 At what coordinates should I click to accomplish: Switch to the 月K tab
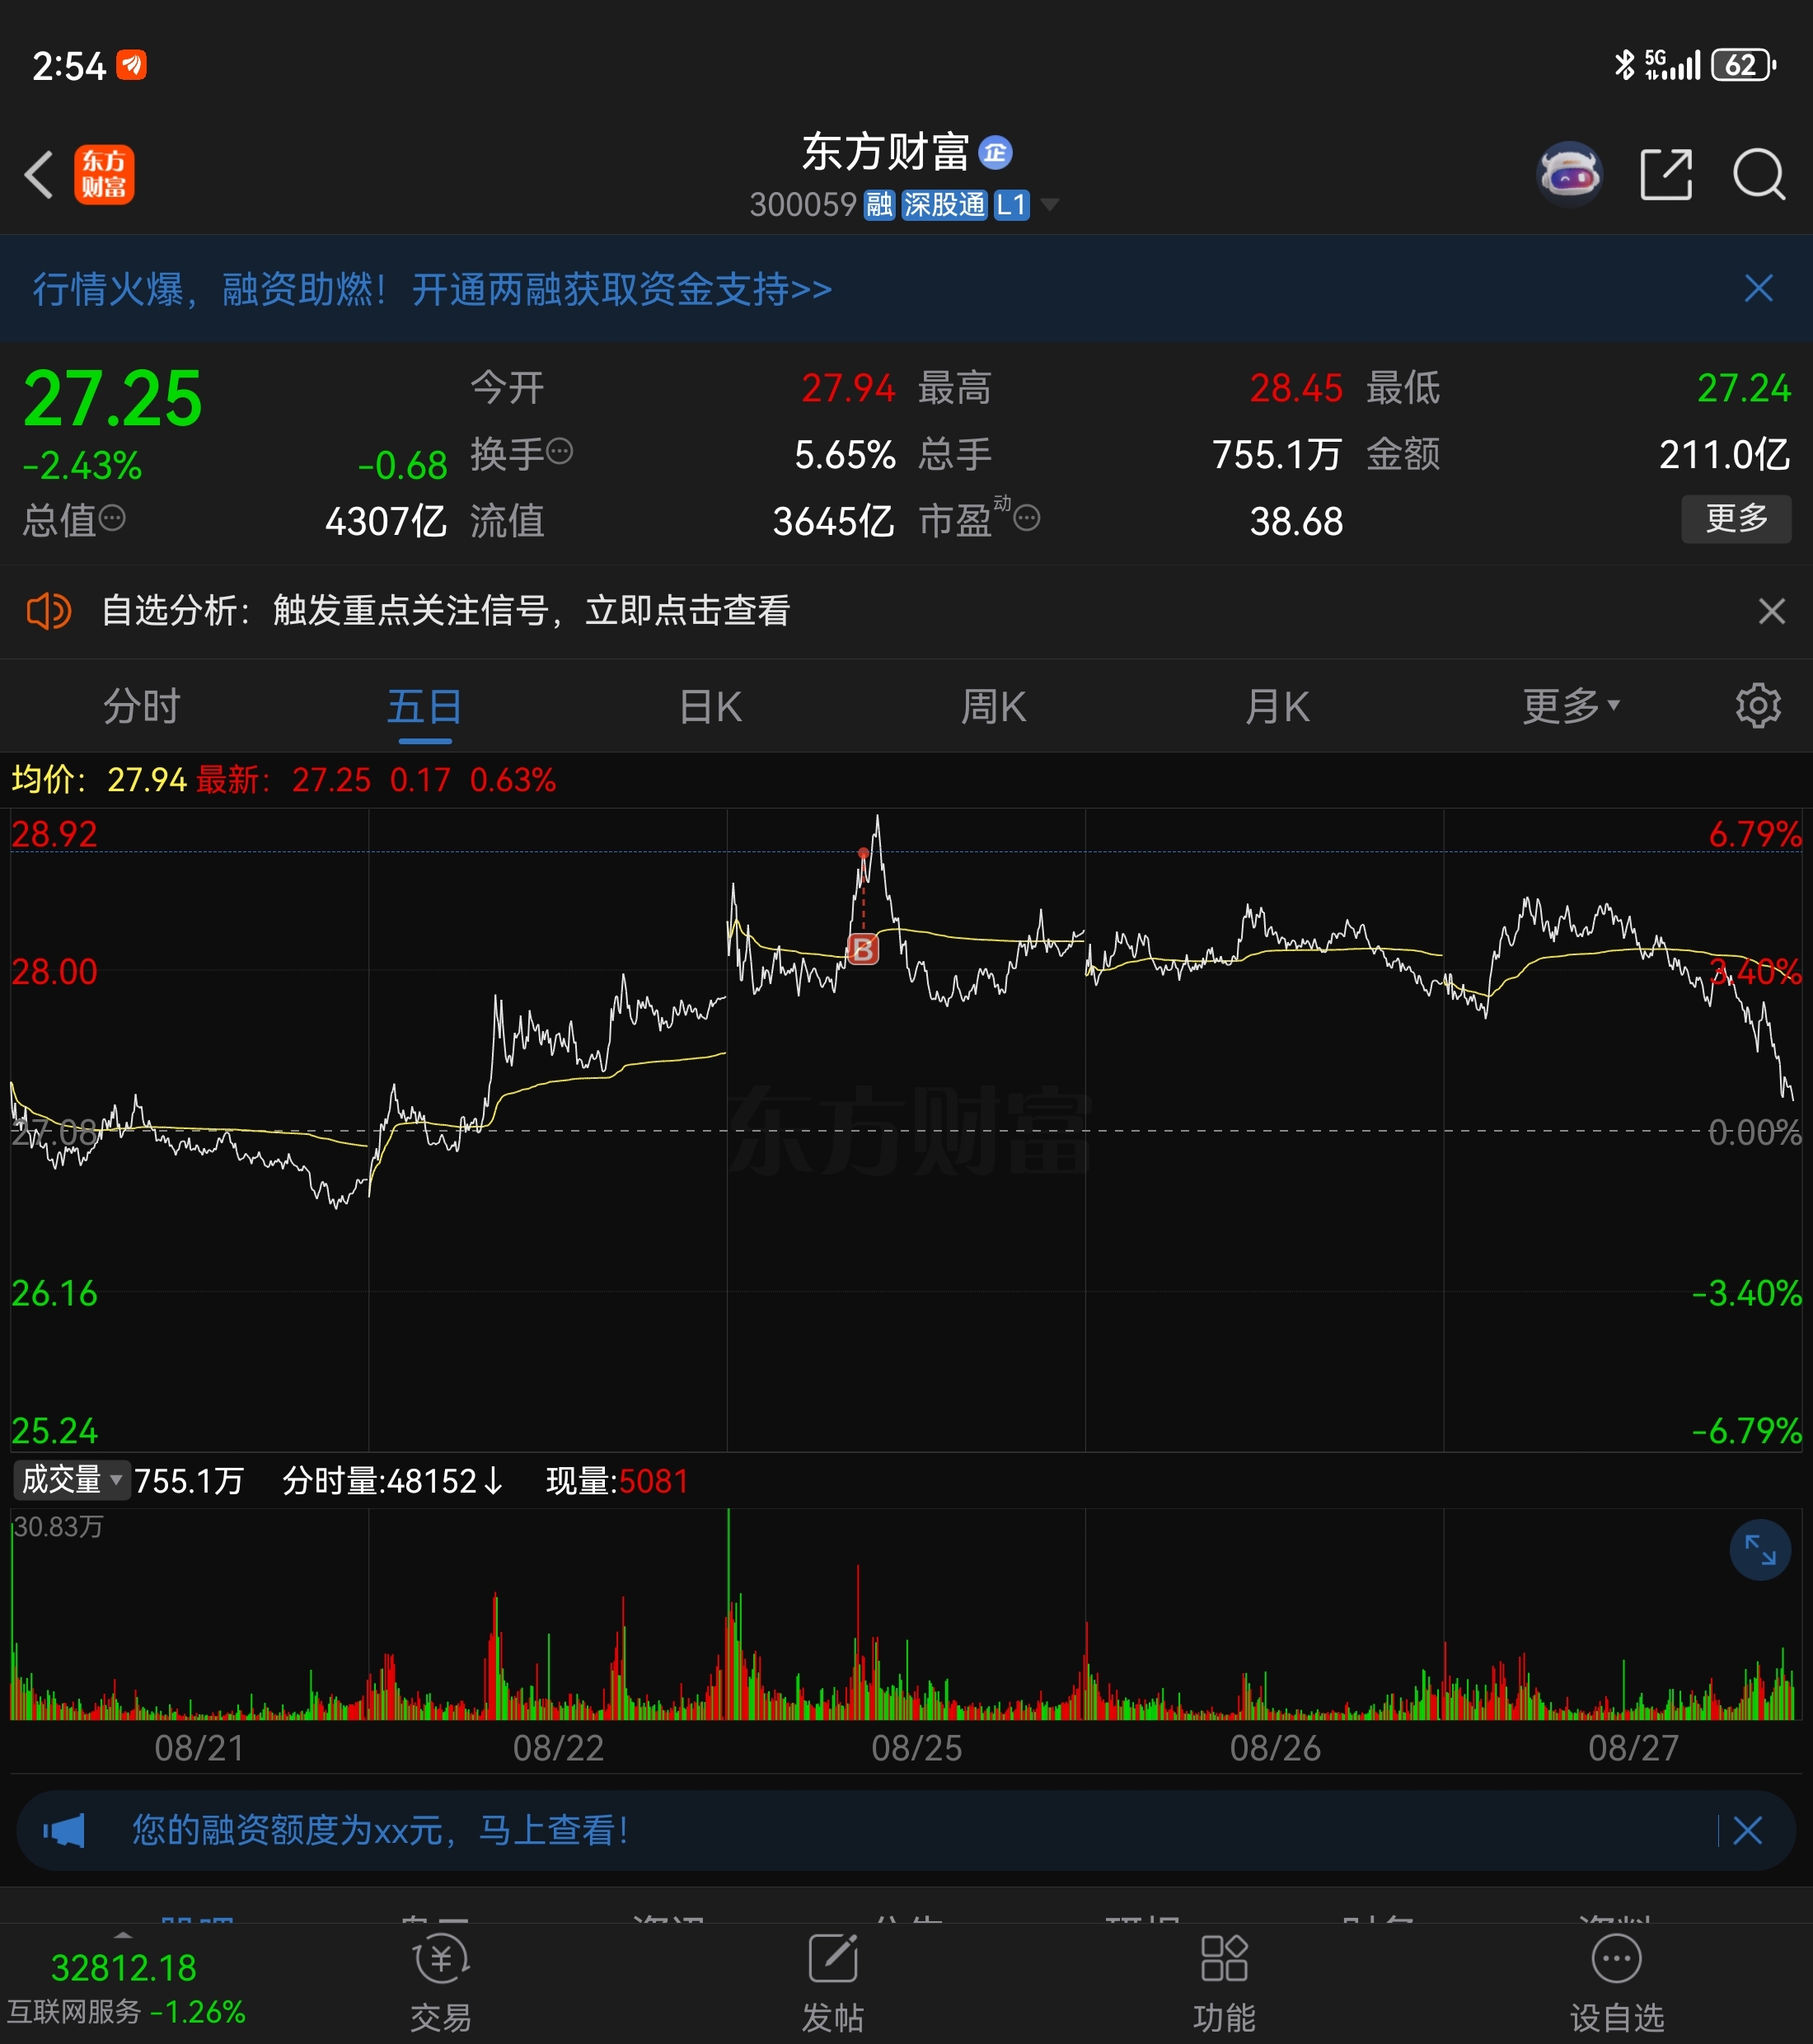1277,706
